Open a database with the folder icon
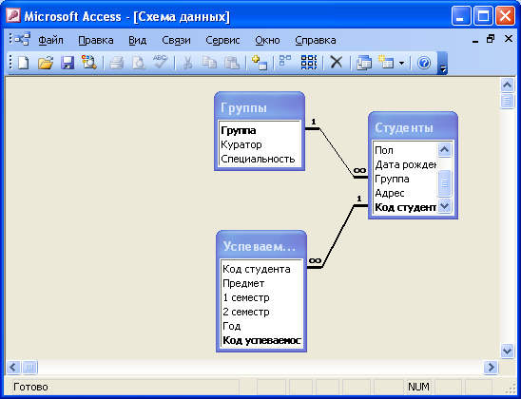Screen dimensions: 521x399 [46, 63]
